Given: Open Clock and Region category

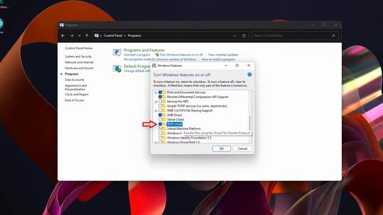Looking at the screenshot, I should click(77, 94).
